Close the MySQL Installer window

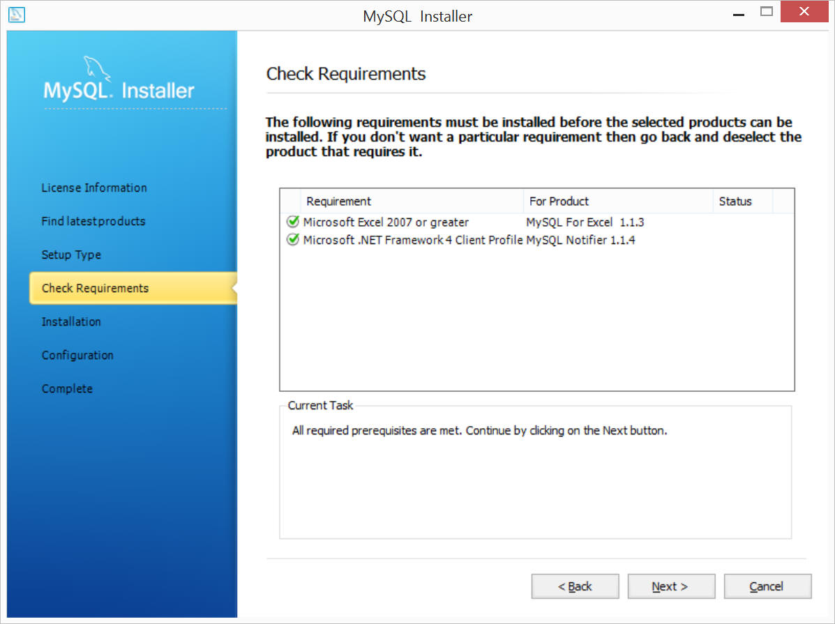(804, 11)
